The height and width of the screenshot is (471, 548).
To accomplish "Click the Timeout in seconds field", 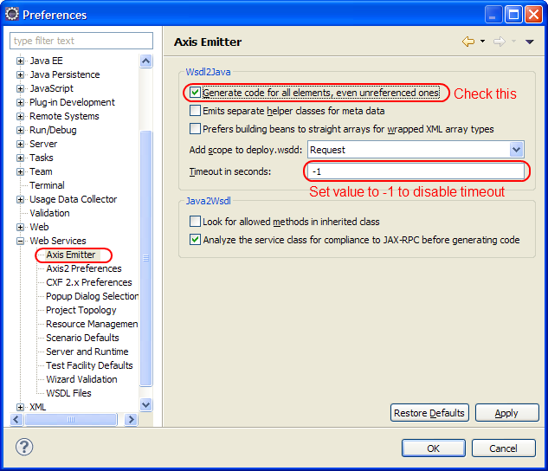I will pos(416,171).
